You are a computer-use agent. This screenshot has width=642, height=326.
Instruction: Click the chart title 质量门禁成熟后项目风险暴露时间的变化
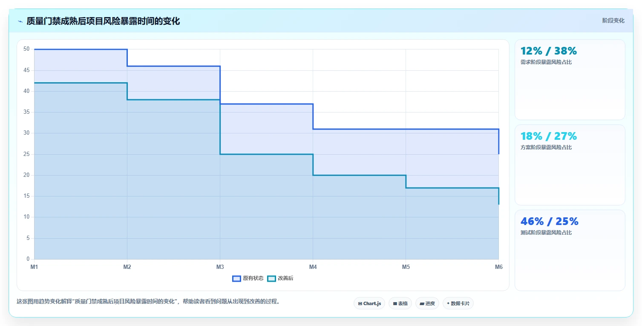click(x=103, y=21)
